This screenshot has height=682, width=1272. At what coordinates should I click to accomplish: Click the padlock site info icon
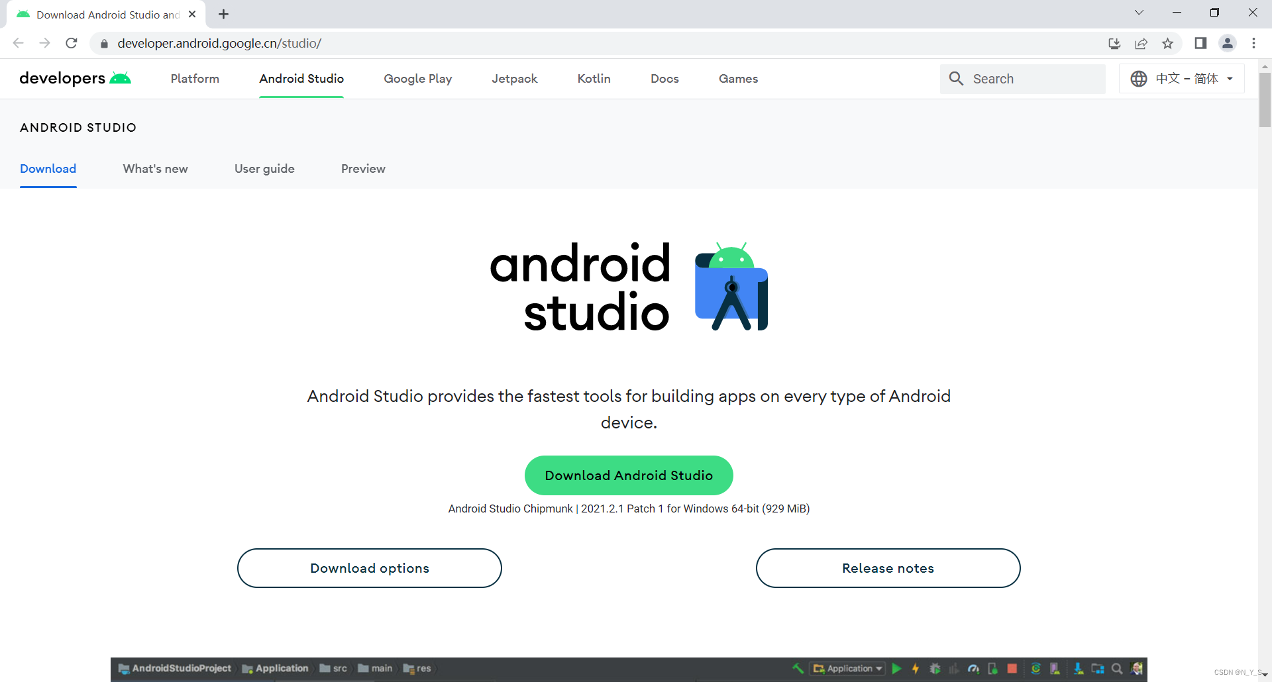[104, 44]
